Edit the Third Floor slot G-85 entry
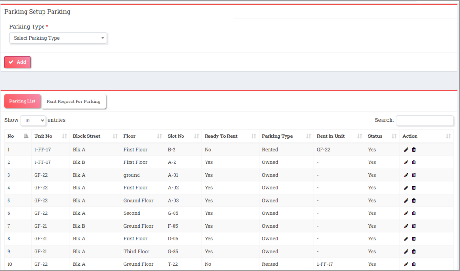 (406, 252)
